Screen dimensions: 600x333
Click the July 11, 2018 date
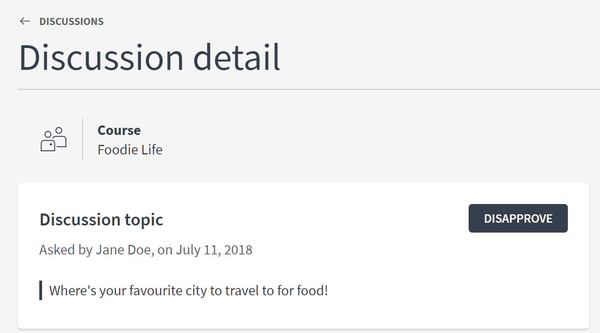tap(214, 250)
